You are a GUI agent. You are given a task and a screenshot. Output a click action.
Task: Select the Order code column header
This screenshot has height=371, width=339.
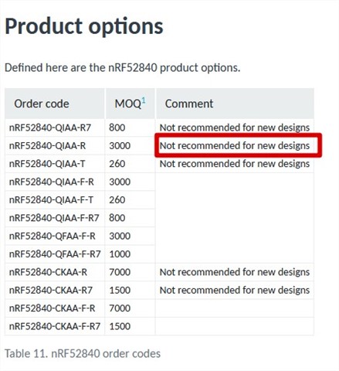pyautogui.click(x=42, y=104)
